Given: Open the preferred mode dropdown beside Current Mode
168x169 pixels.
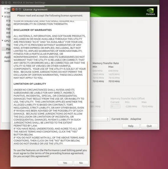Looking at the screenshot, I should 100,119.
